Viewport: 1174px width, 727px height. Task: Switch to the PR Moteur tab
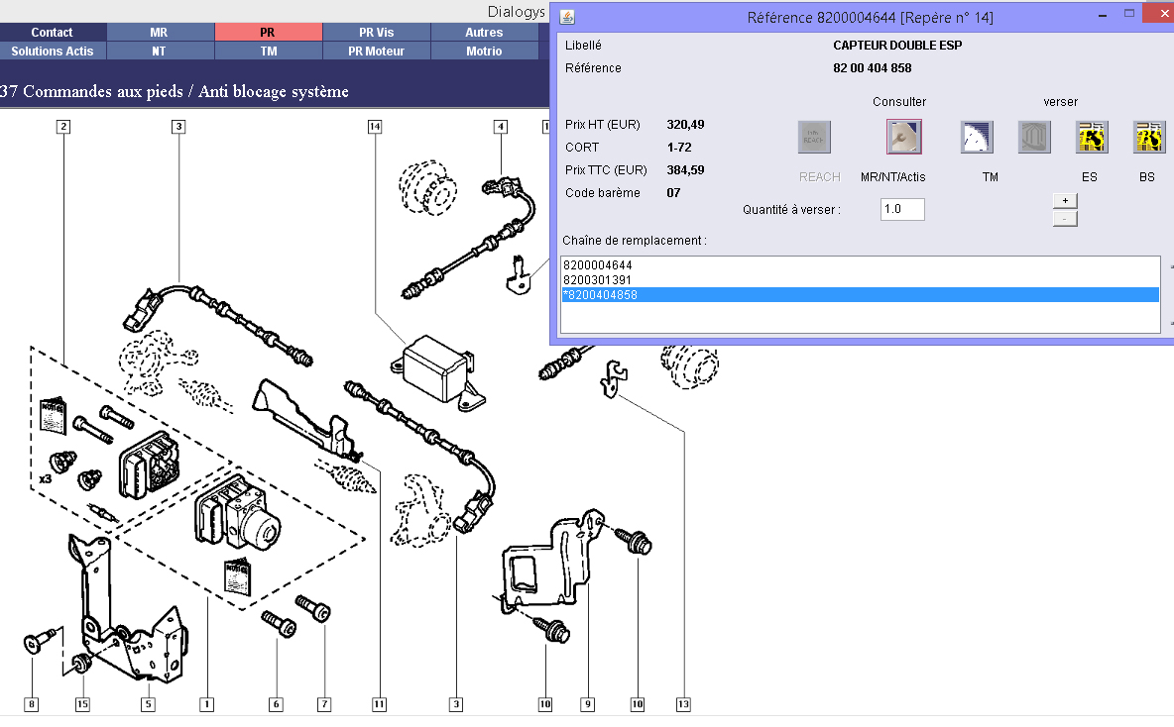pos(377,52)
